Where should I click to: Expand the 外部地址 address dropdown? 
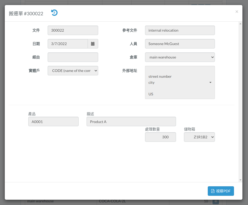coord(180,82)
